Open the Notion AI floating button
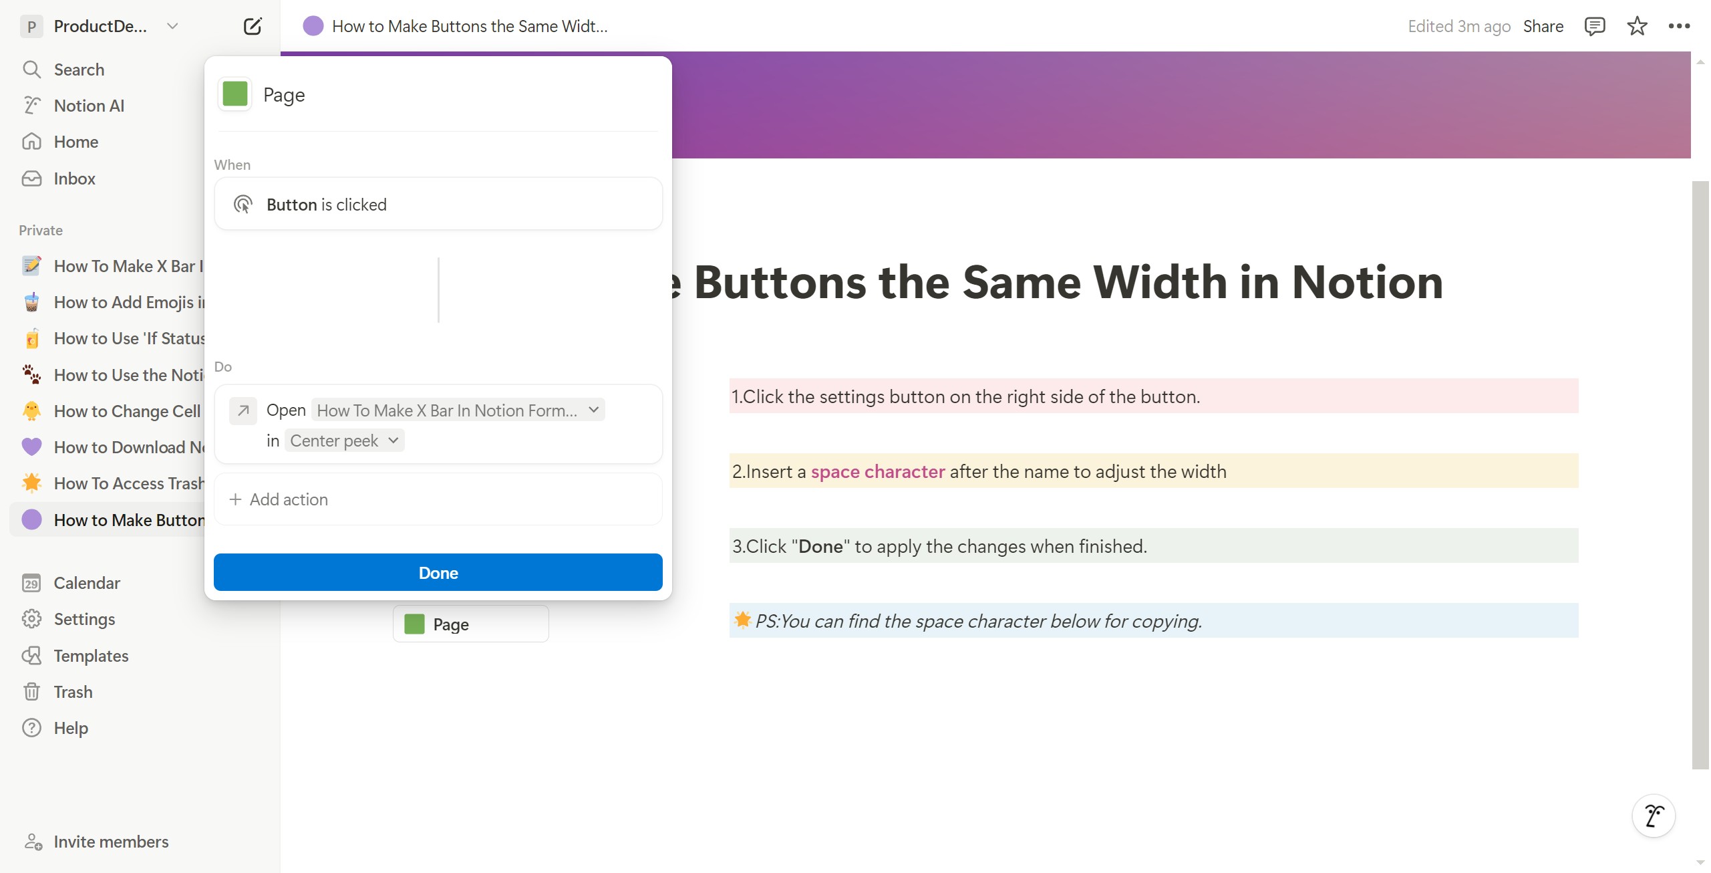Screen dimensions: 1711x873 pyautogui.click(x=1654, y=816)
